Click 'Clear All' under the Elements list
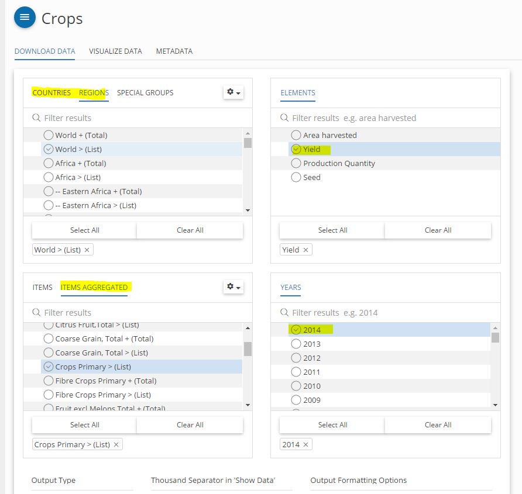522x494 pixels. 438,230
